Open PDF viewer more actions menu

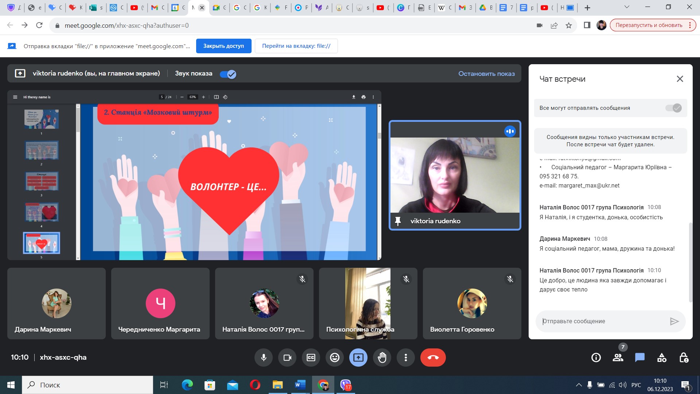click(x=373, y=97)
